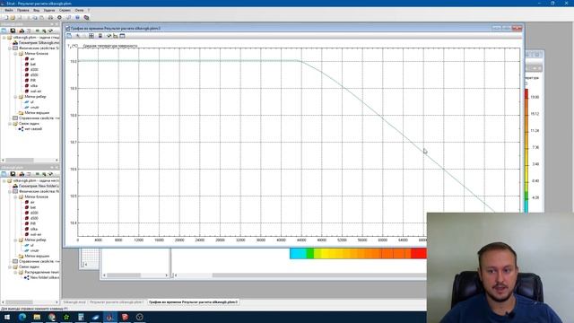Viewport: 574px width, 323px height.
Task: Click the Copy icon in main toolbar
Action: [x=34, y=17]
